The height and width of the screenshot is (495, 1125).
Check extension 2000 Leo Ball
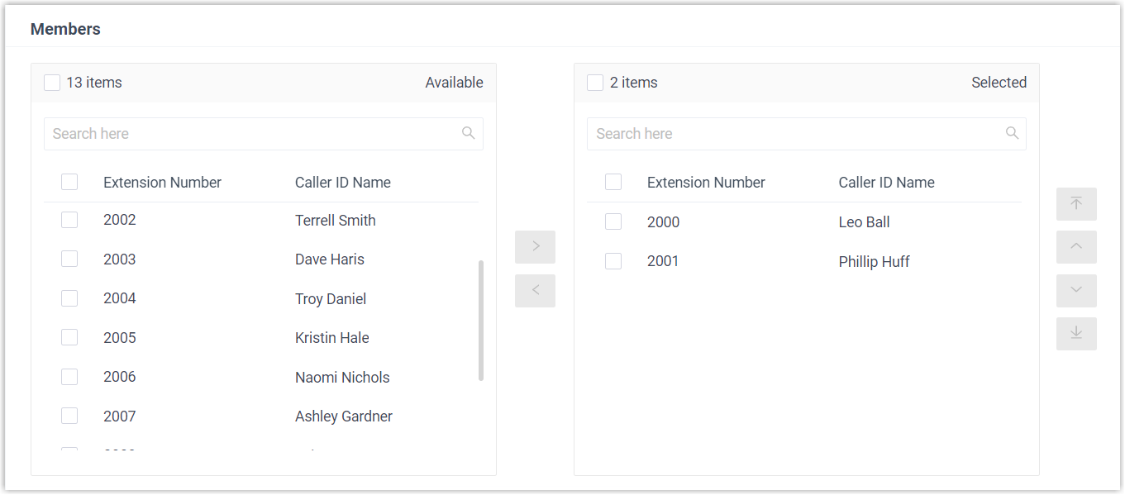point(613,221)
